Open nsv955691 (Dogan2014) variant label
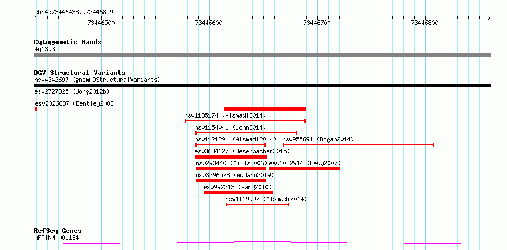The height and width of the screenshot is (250, 507). tap(318, 139)
